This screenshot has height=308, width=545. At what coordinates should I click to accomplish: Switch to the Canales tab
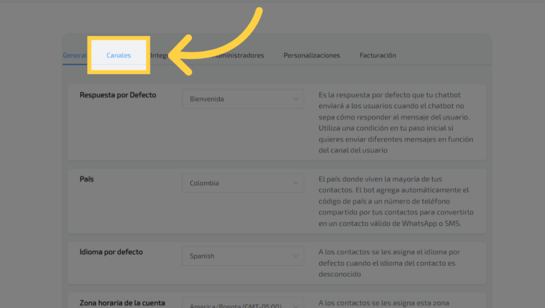point(119,55)
